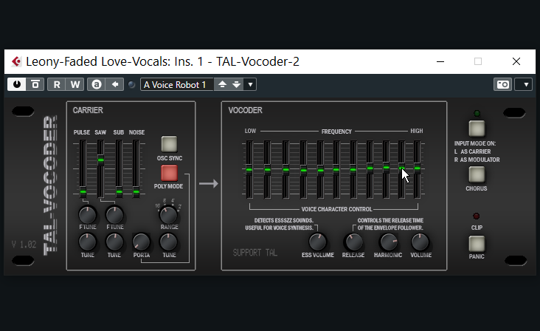Image resolution: width=540 pixels, height=331 pixels.
Task: Load next preset with down arrow
Action: [236, 84]
